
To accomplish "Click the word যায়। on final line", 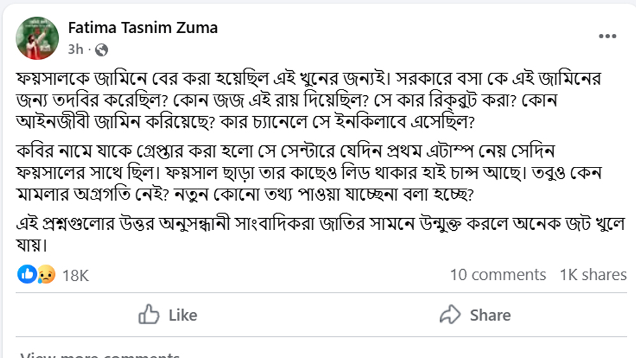I will (x=31, y=245).
